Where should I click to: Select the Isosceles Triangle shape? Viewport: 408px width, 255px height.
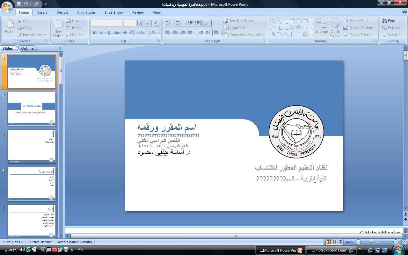(x=273, y=28)
